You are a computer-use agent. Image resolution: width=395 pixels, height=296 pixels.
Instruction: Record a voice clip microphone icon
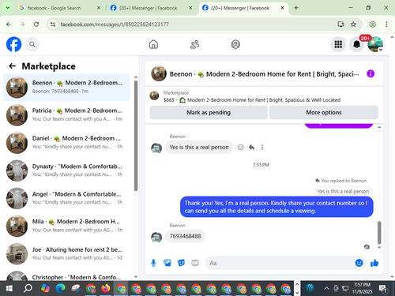(153, 263)
